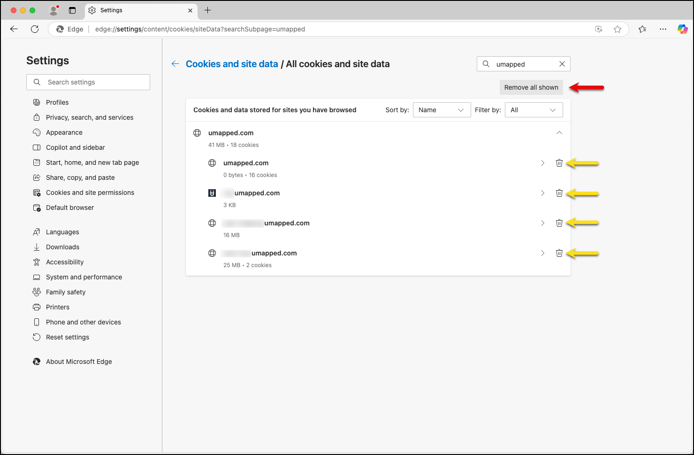Expand details of 25 MB umapped.com entry

pos(542,253)
